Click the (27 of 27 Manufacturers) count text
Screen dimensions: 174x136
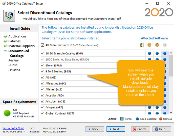(84, 45)
